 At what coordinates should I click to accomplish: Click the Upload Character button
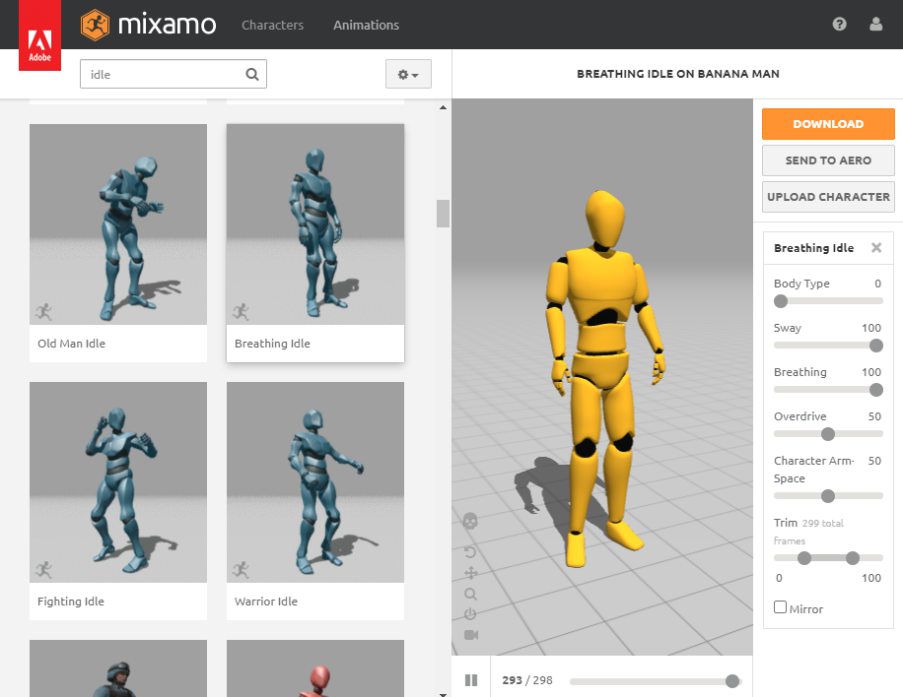pos(828,197)
